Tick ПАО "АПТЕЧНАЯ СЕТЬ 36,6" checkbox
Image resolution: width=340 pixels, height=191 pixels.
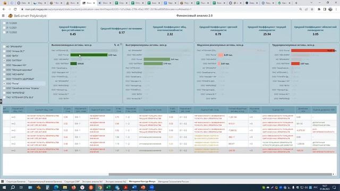point(4,98)
